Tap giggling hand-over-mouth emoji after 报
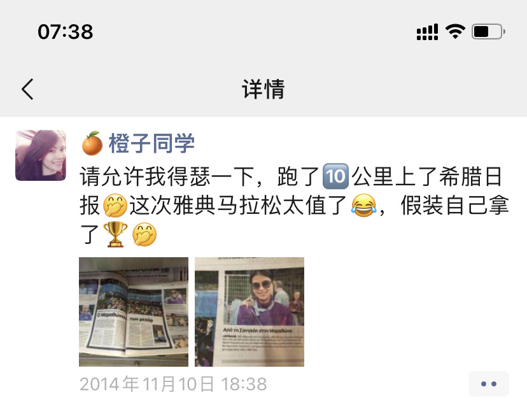 pyautogui.click(x=115, y=205)
